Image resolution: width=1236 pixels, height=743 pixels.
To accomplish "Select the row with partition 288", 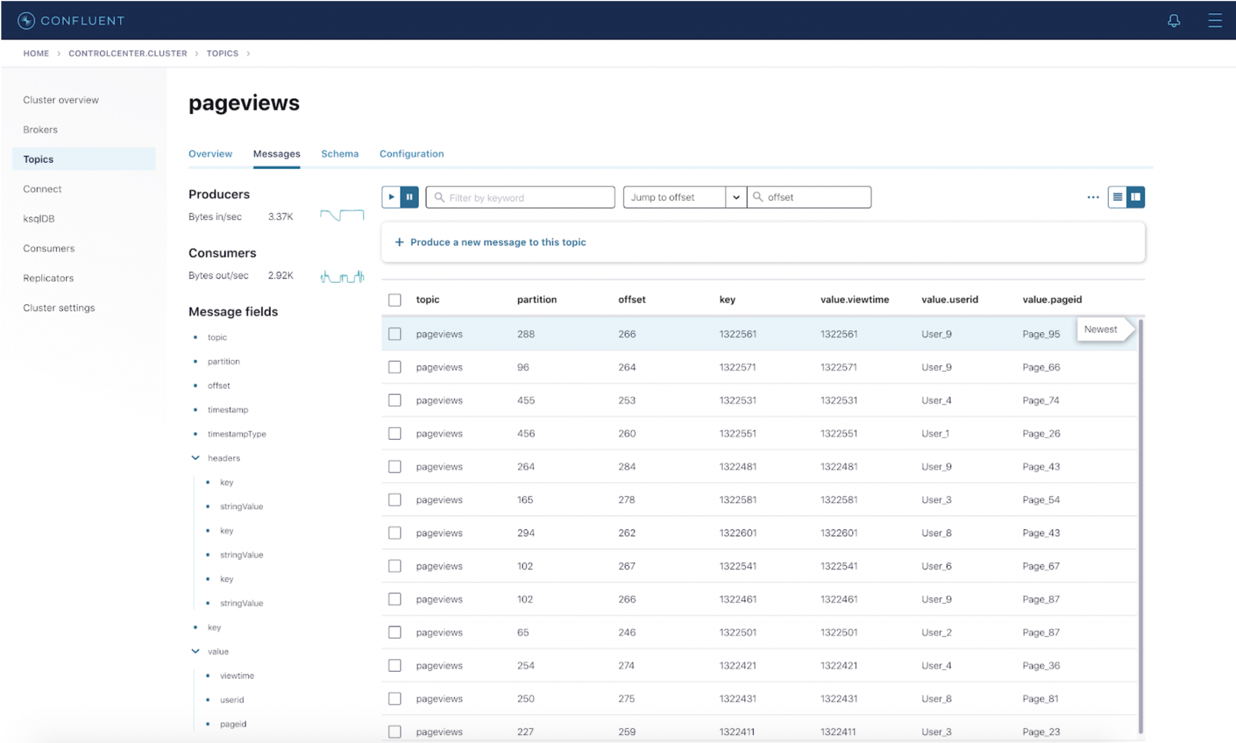I will pyautogui.click(x=395, y=334).
